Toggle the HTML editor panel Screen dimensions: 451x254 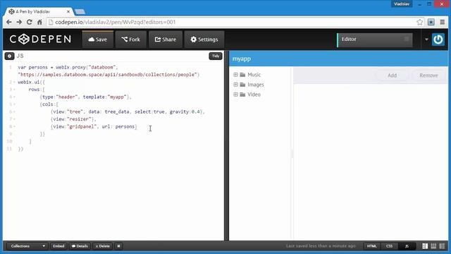pos(371,246)
